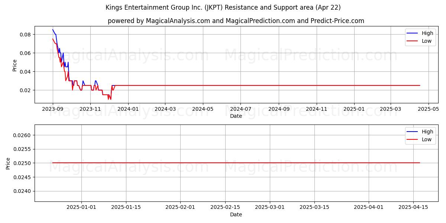Click the bottom chart 'Price' axis label
Image resolution: width=446 pixels, height=223 pixels.
click(8, 163)
